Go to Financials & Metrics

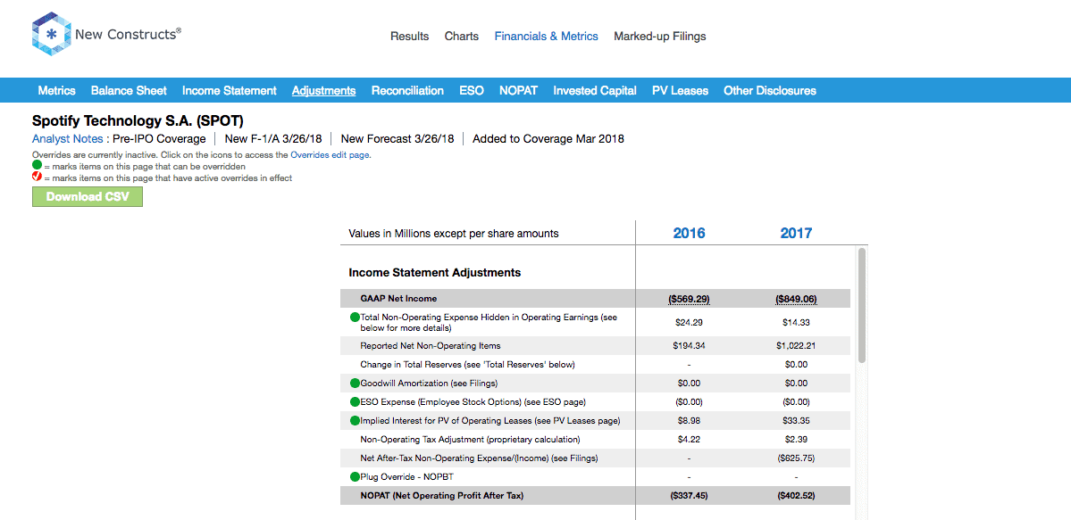click(x=547, y=37)
